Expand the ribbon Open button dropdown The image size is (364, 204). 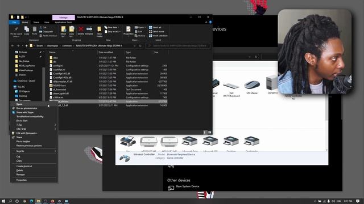tap(145, 27)
